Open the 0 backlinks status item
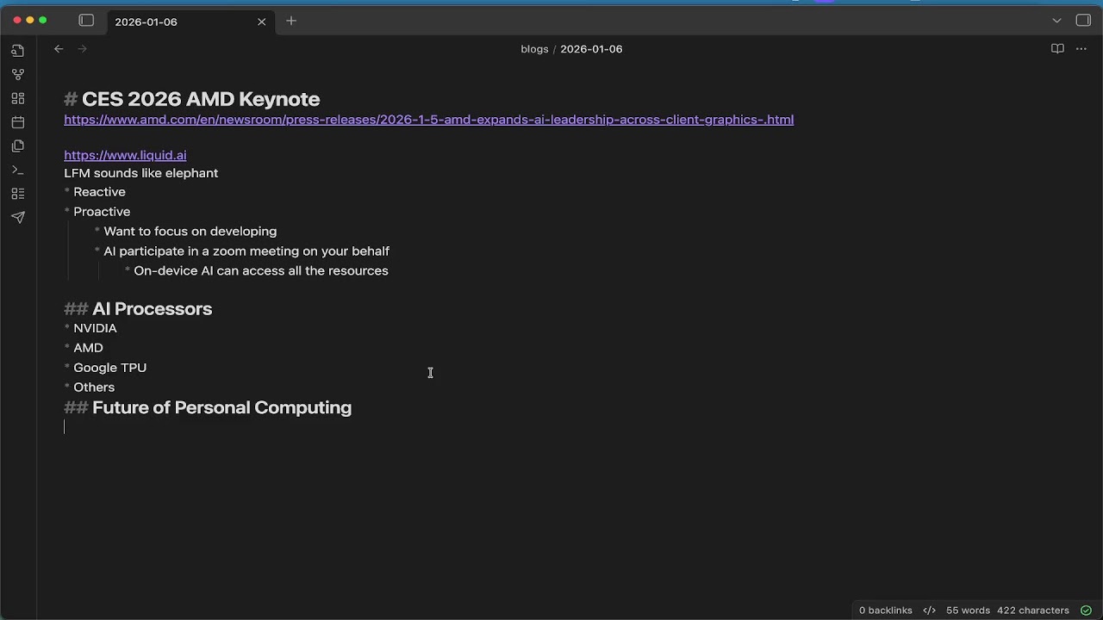 (x=885, y=611)
